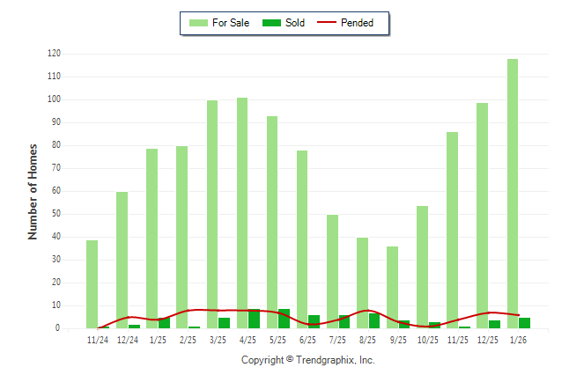Select the For Sale bar for 6/25

tap(302, 238)
